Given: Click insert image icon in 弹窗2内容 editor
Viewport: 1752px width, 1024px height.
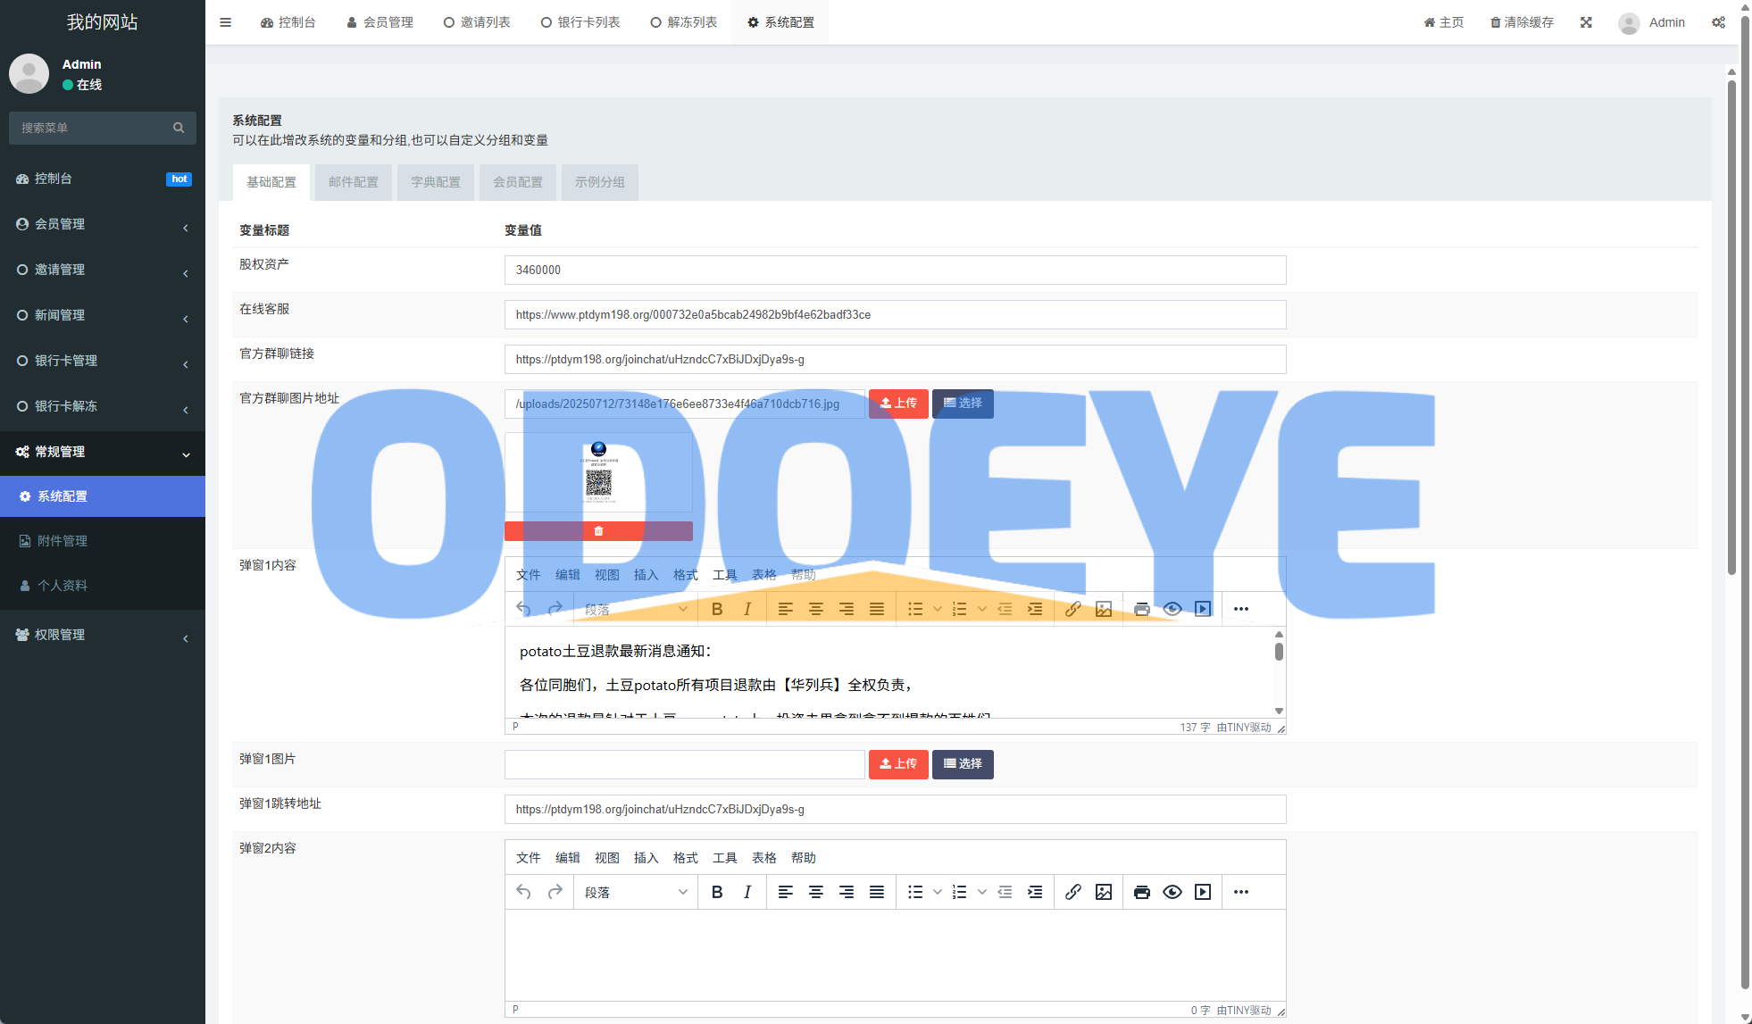Looking at the screenshot, I should tap(1104, 892).
